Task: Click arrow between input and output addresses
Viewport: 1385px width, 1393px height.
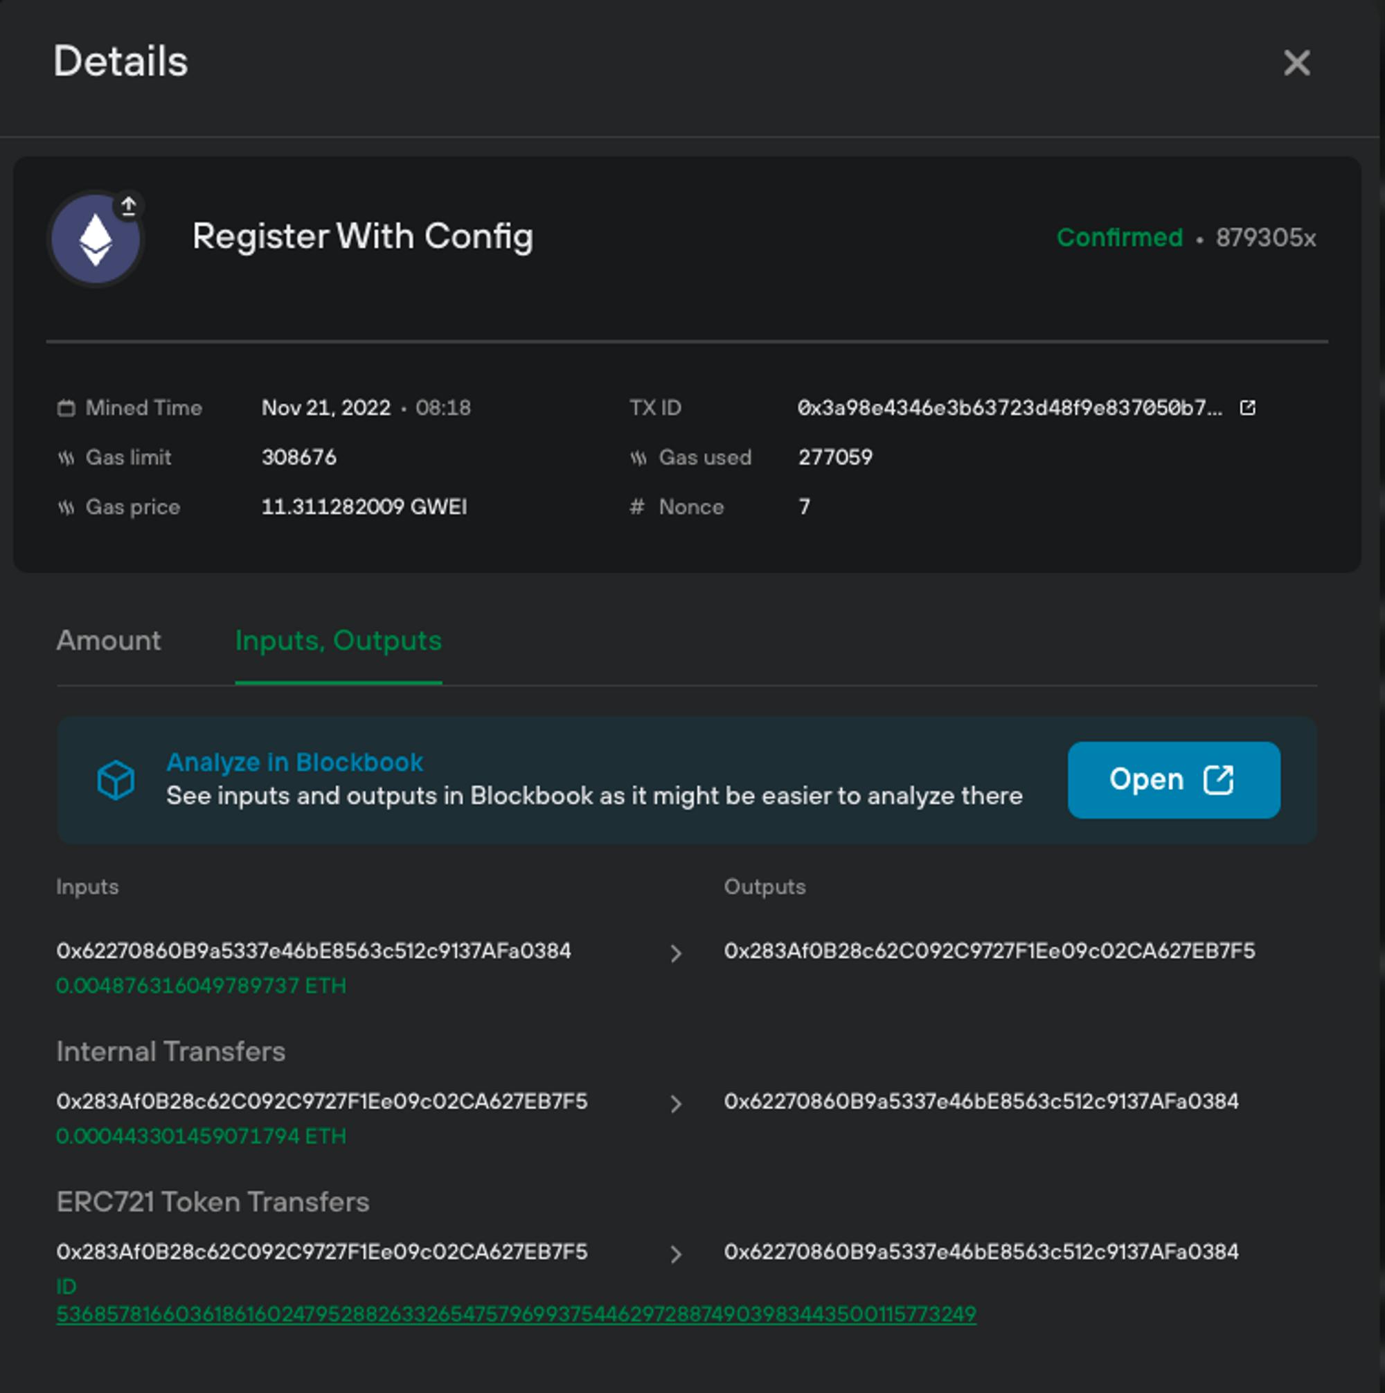Action: [x=674, y=953]
